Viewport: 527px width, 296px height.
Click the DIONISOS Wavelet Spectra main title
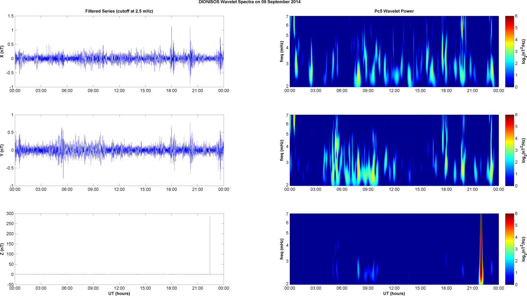[249, 2]
